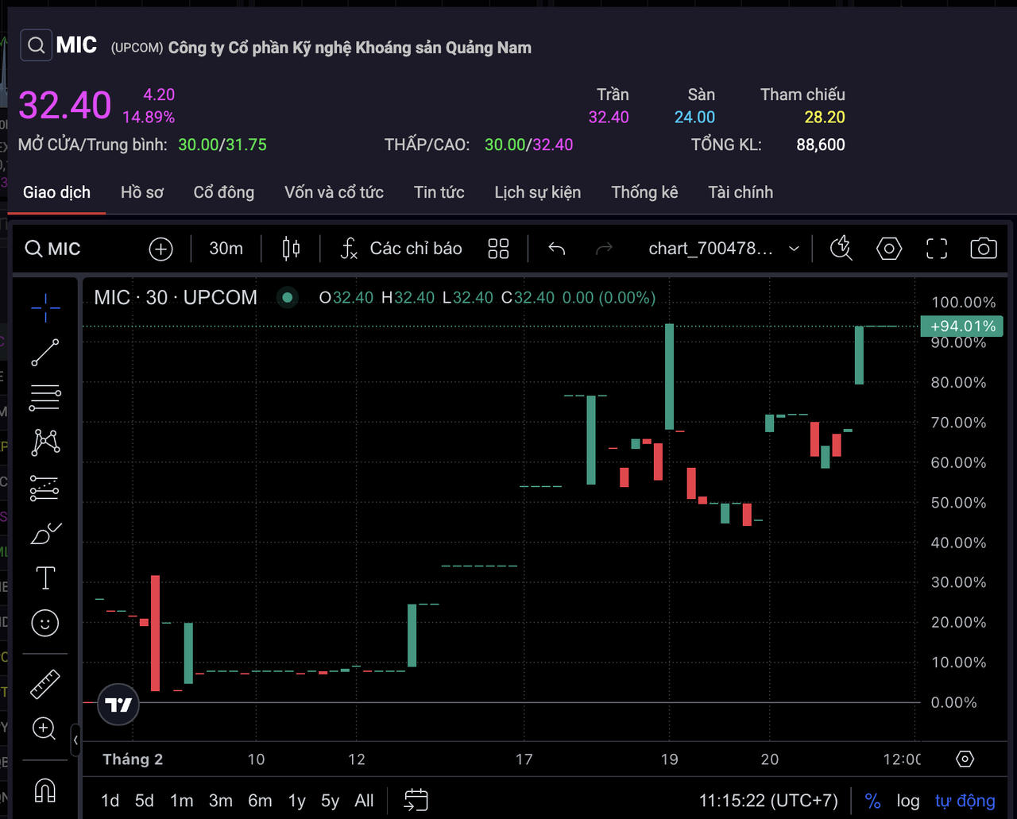The image size is (1017, 819).
Task: Toggle percent scale on price axis
Action: [872, 801]
